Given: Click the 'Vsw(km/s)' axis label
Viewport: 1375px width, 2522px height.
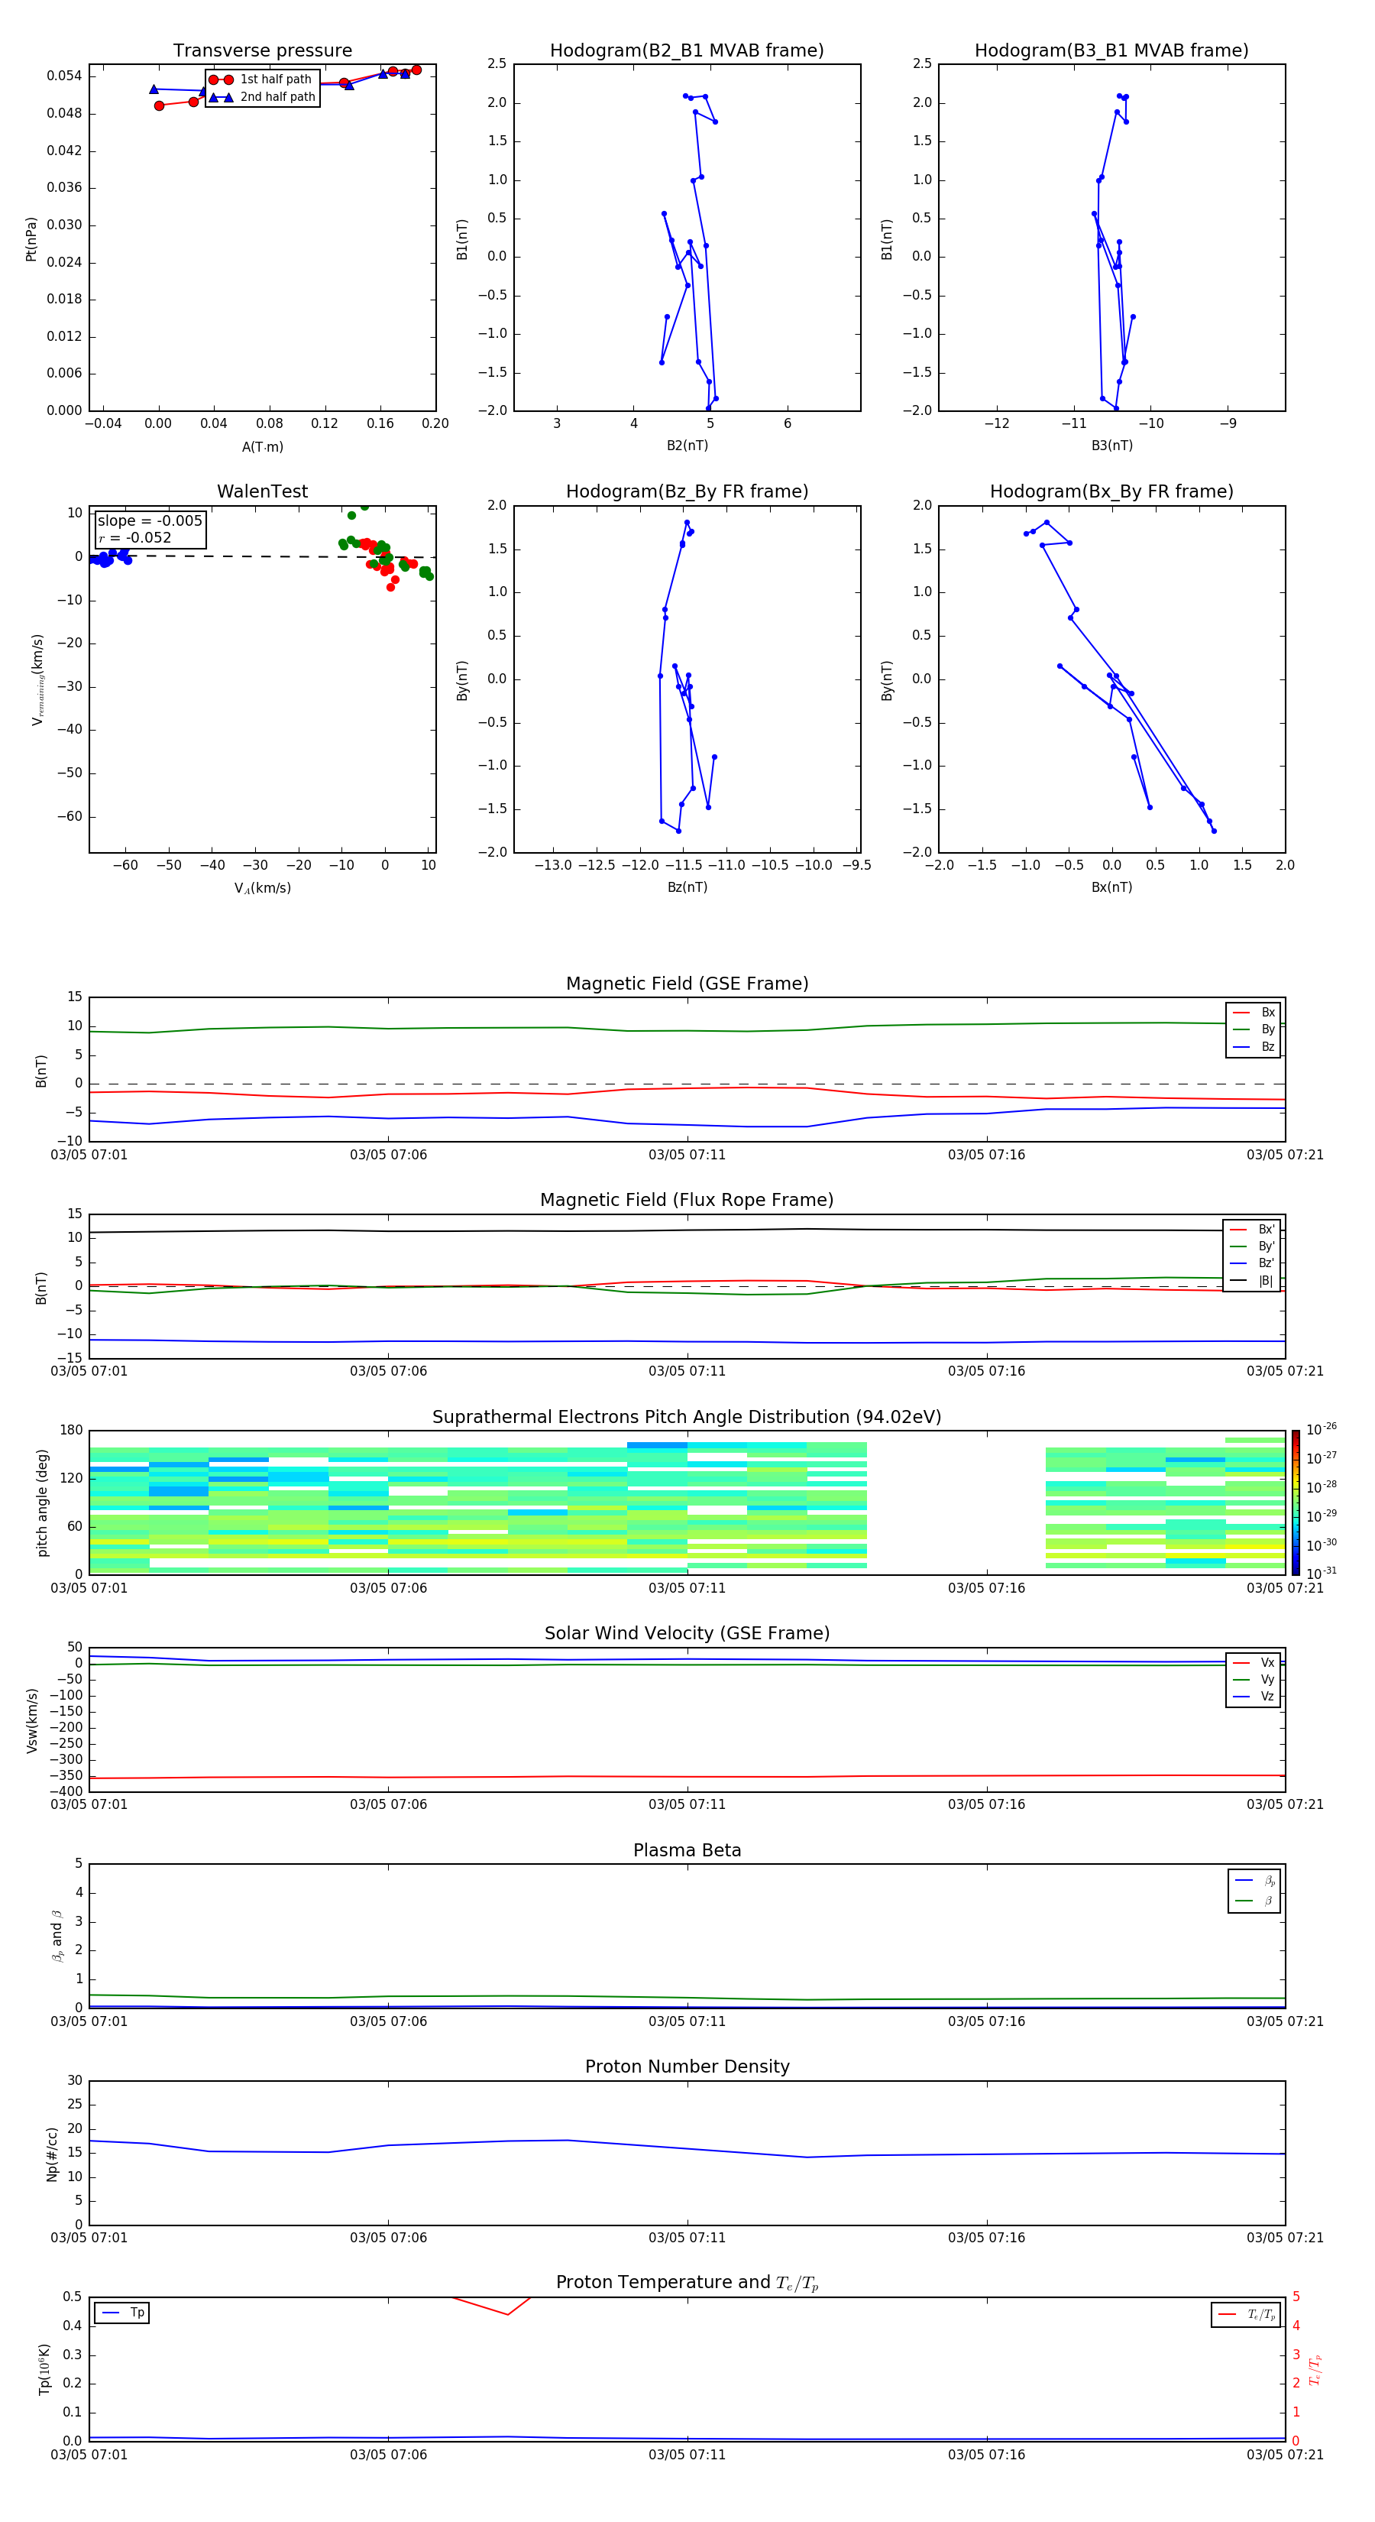Looking at the screenshot, I should tap(31, 1720).
